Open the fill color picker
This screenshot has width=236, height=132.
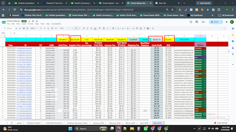pyautogui.click(x=100, y=28)
